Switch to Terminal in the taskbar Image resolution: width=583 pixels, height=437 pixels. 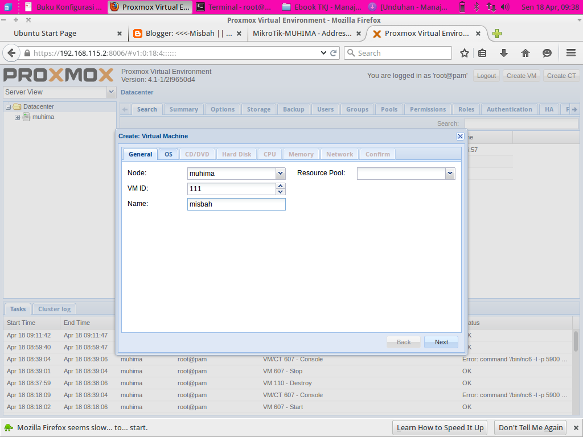(x=233, y=7)
